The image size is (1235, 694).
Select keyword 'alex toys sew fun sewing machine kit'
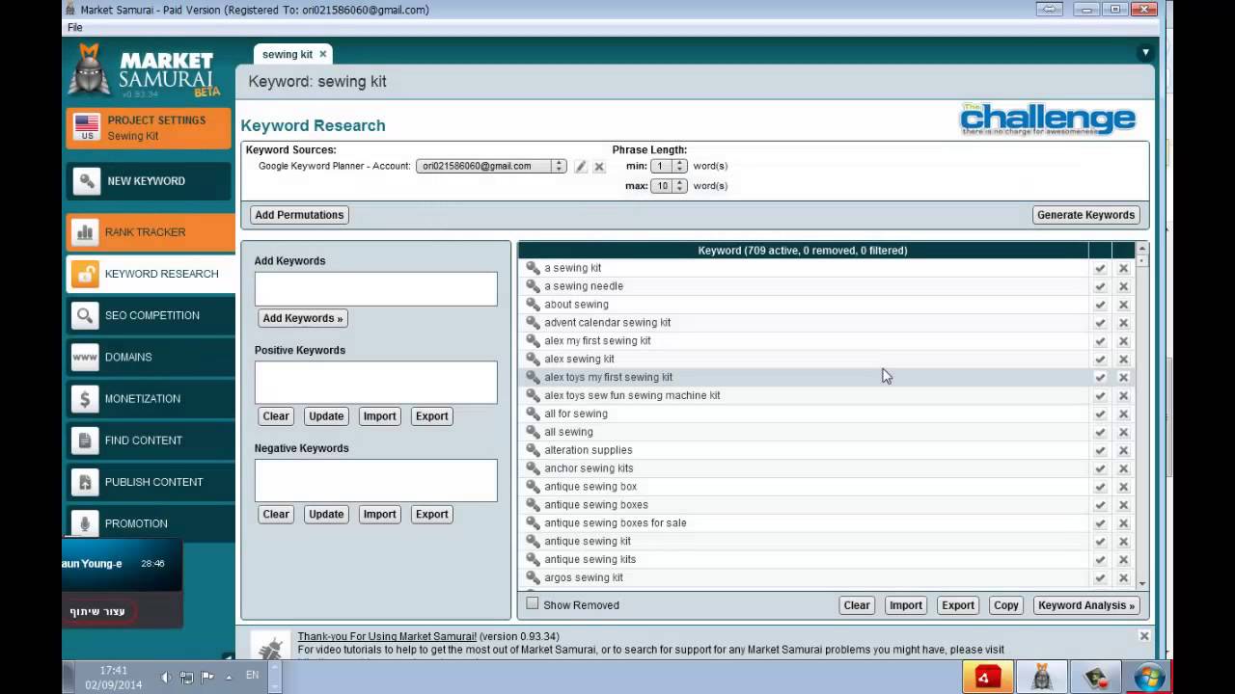click(x=632, y=395)
